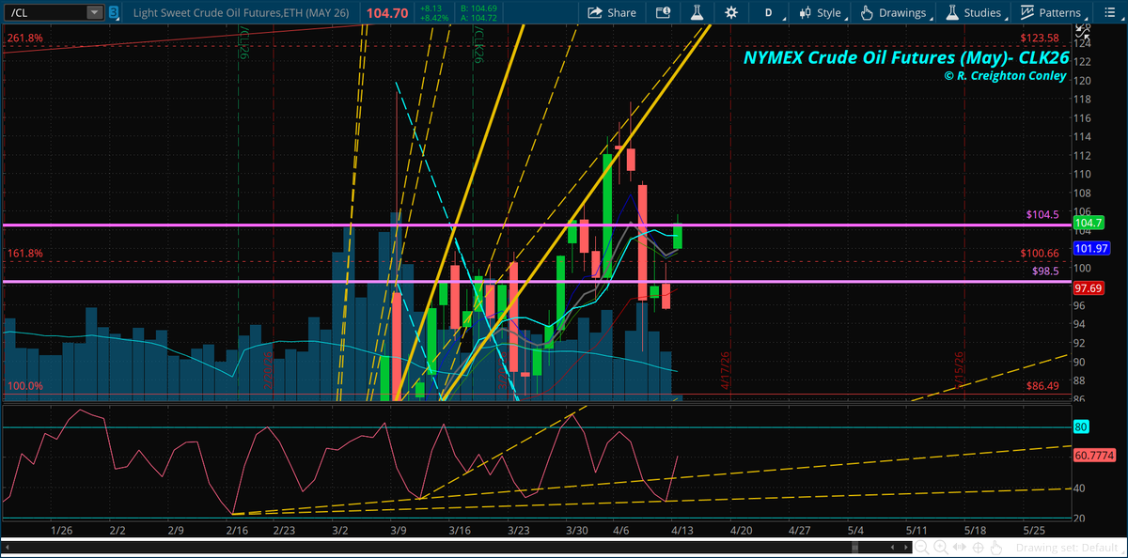Click the 80 level marker on RSI panel
The image size is (1128, 558).
pyautogui.click(x=1081, y=426)
